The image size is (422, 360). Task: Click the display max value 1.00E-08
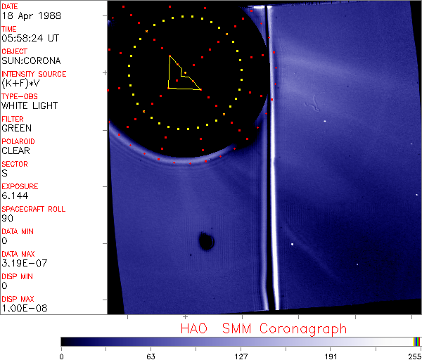[23, 308]
